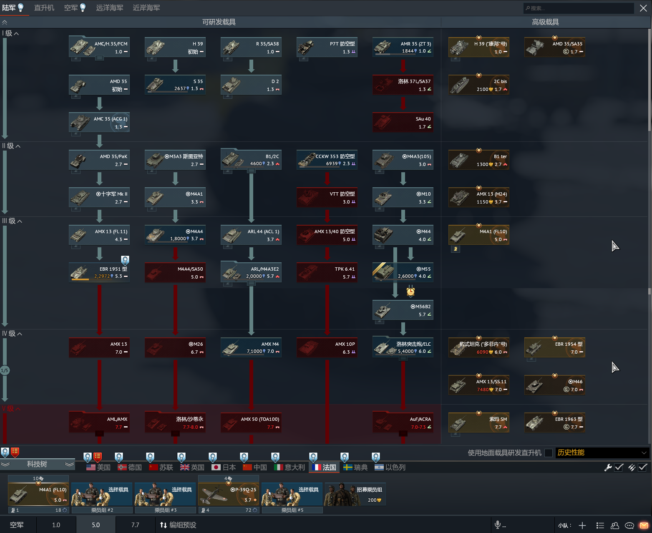Click 招募乘员组 to recruit a crew
This screenshot has width=652, height=533.
click(355, 494)
